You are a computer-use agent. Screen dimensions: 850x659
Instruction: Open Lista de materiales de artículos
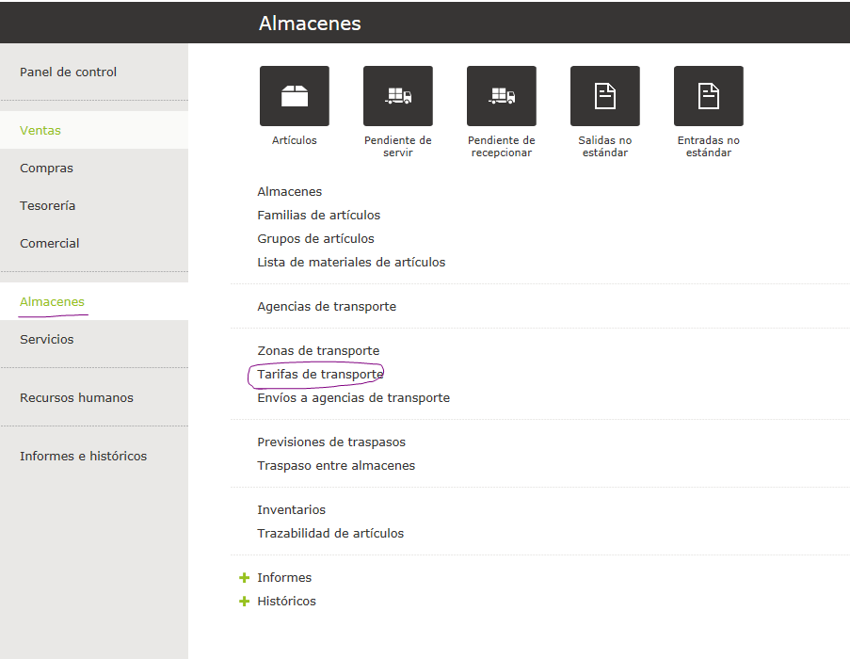pyautogui.click(x=351, y=263)
